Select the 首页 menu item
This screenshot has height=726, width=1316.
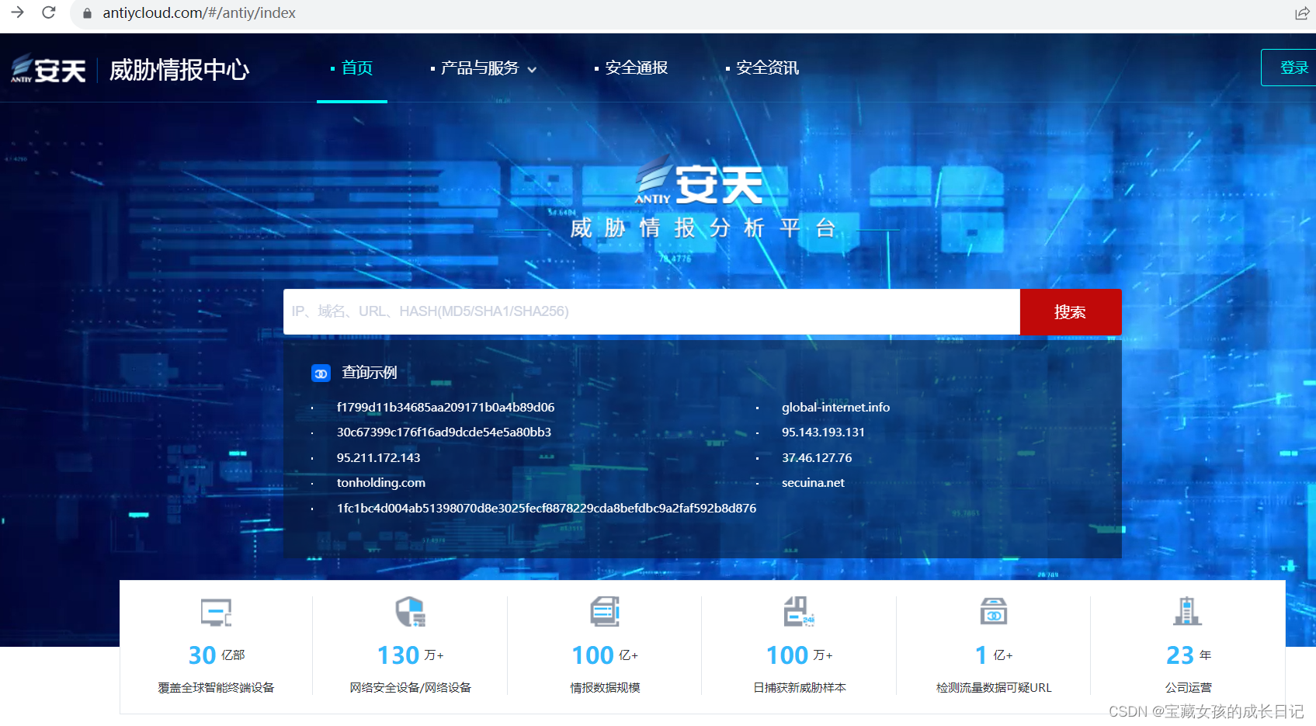click(357, 68)
